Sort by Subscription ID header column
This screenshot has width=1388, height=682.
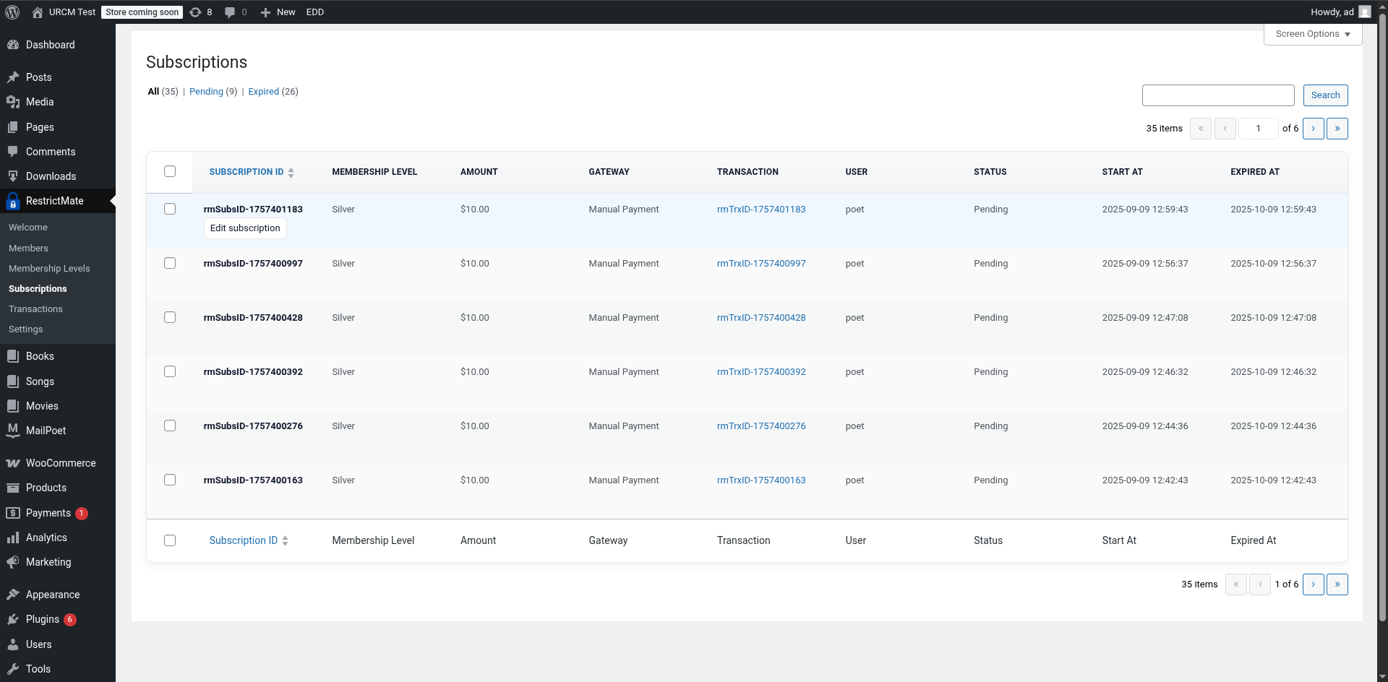point(252,172)
